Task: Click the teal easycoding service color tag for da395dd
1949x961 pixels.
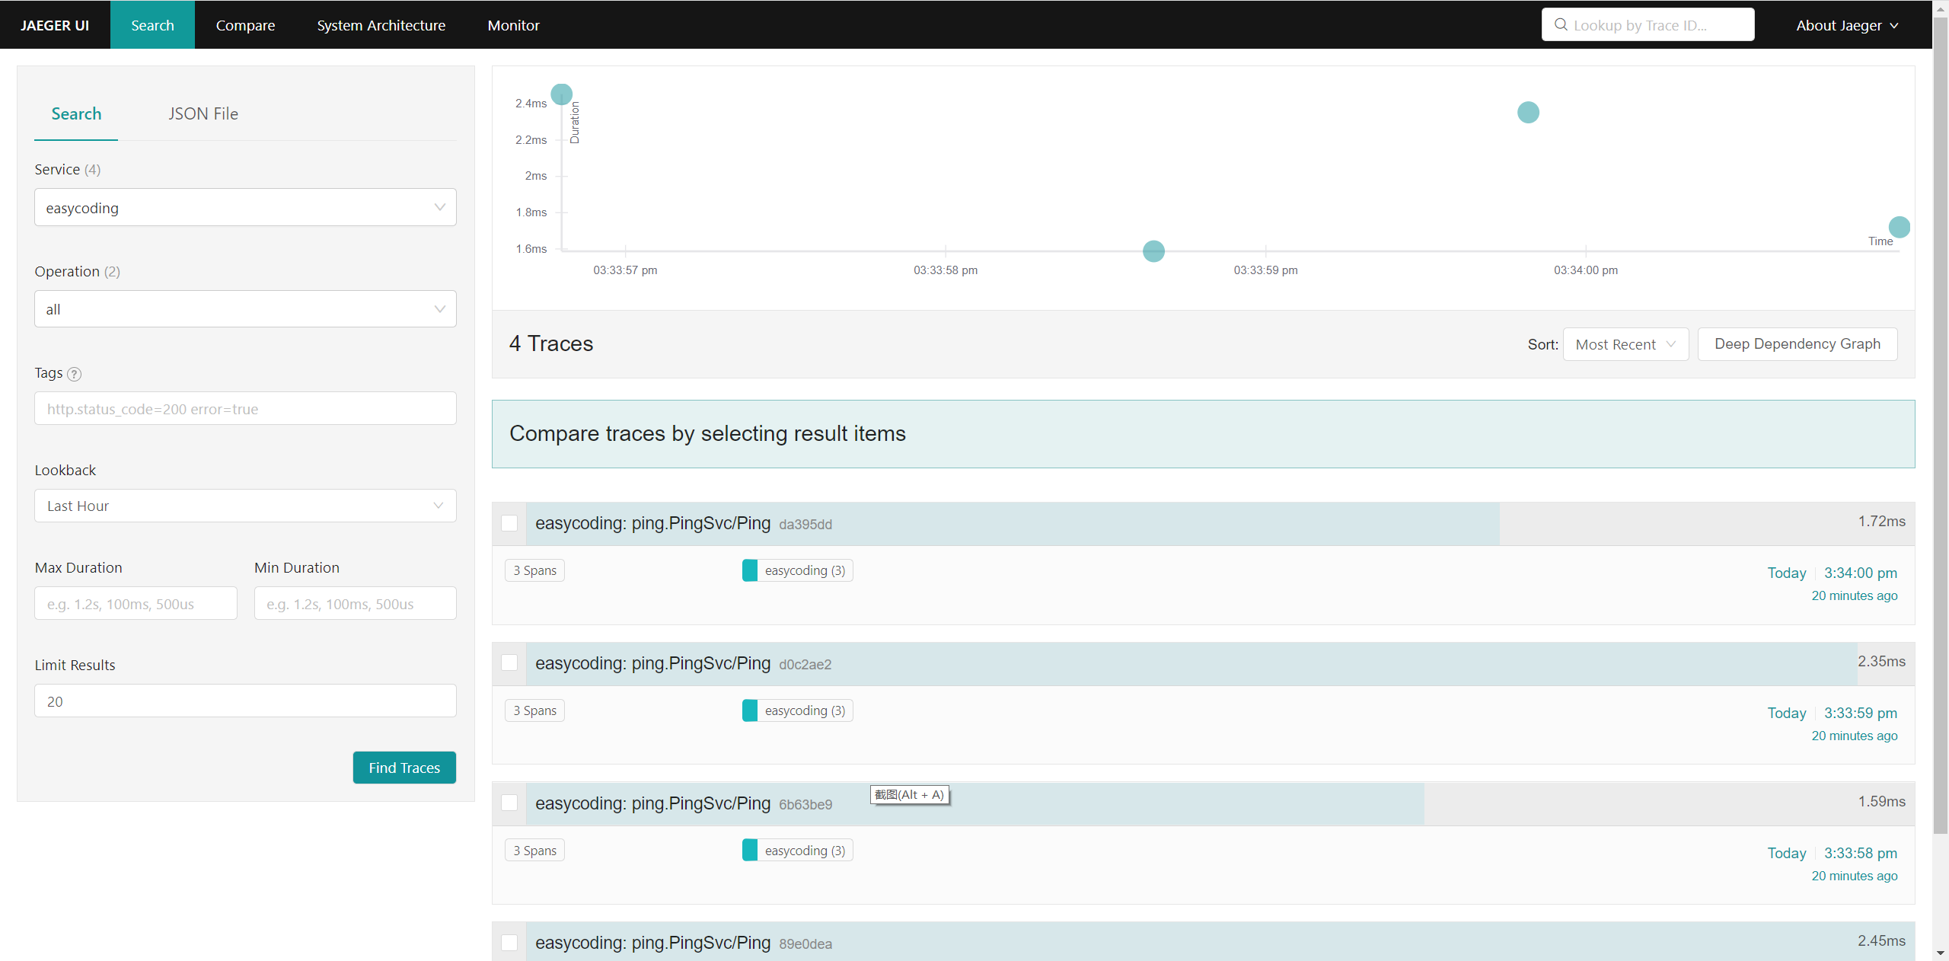Action: click(750, 570)
